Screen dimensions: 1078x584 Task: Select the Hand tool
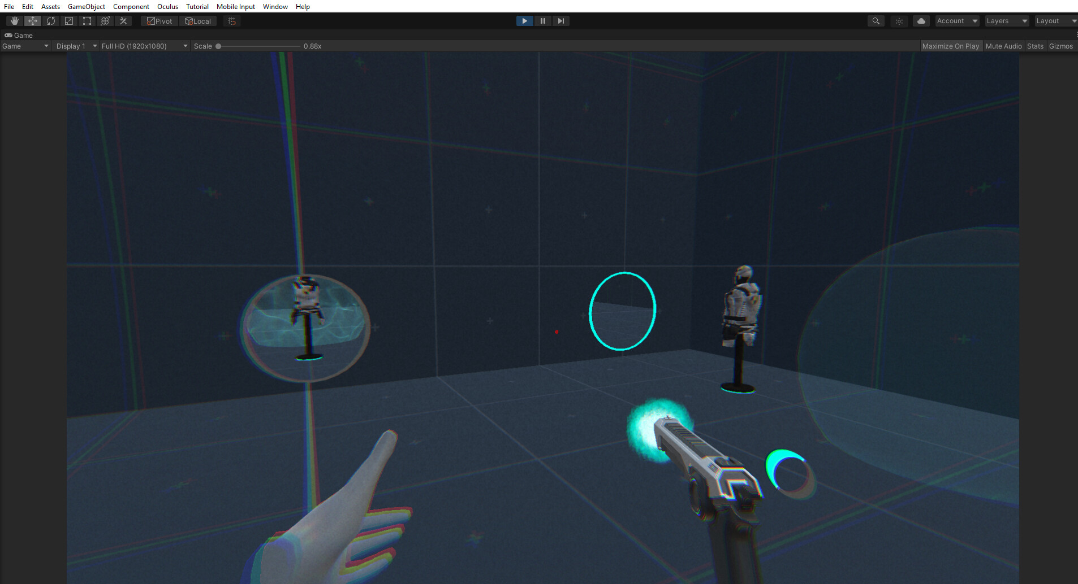coord(14,20)
